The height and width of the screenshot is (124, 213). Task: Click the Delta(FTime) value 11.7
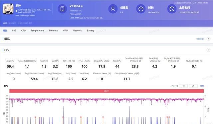pos(127,79)
